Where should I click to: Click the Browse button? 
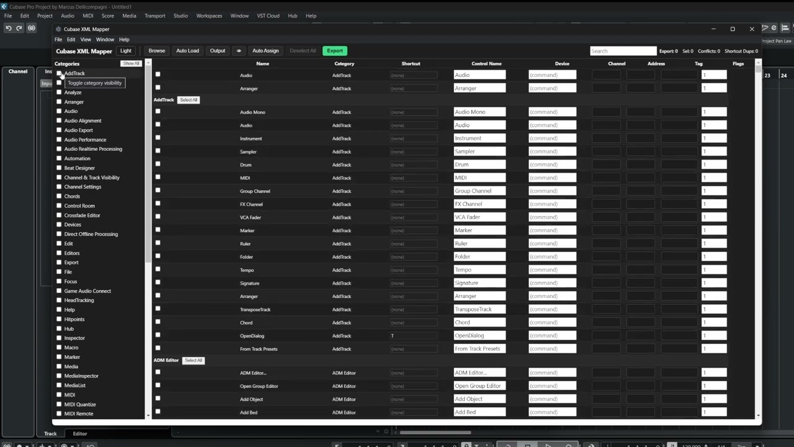tap(157, 51)
